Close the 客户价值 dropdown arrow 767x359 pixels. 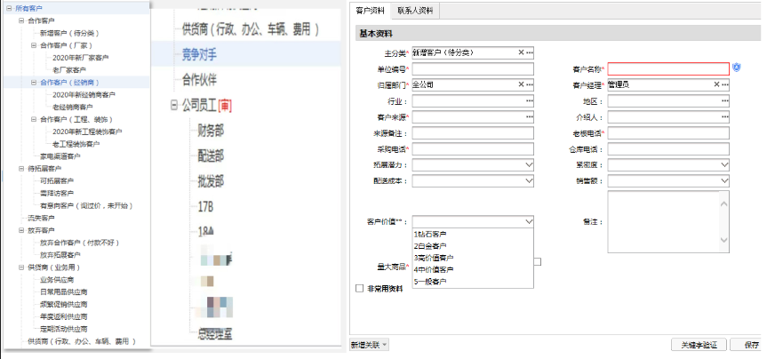528,221
